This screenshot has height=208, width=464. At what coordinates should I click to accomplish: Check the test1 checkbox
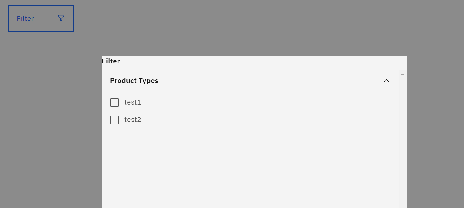[114, 102]
